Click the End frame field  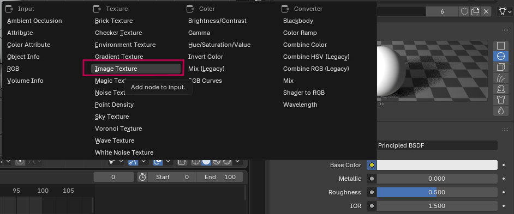coord(220,177)
